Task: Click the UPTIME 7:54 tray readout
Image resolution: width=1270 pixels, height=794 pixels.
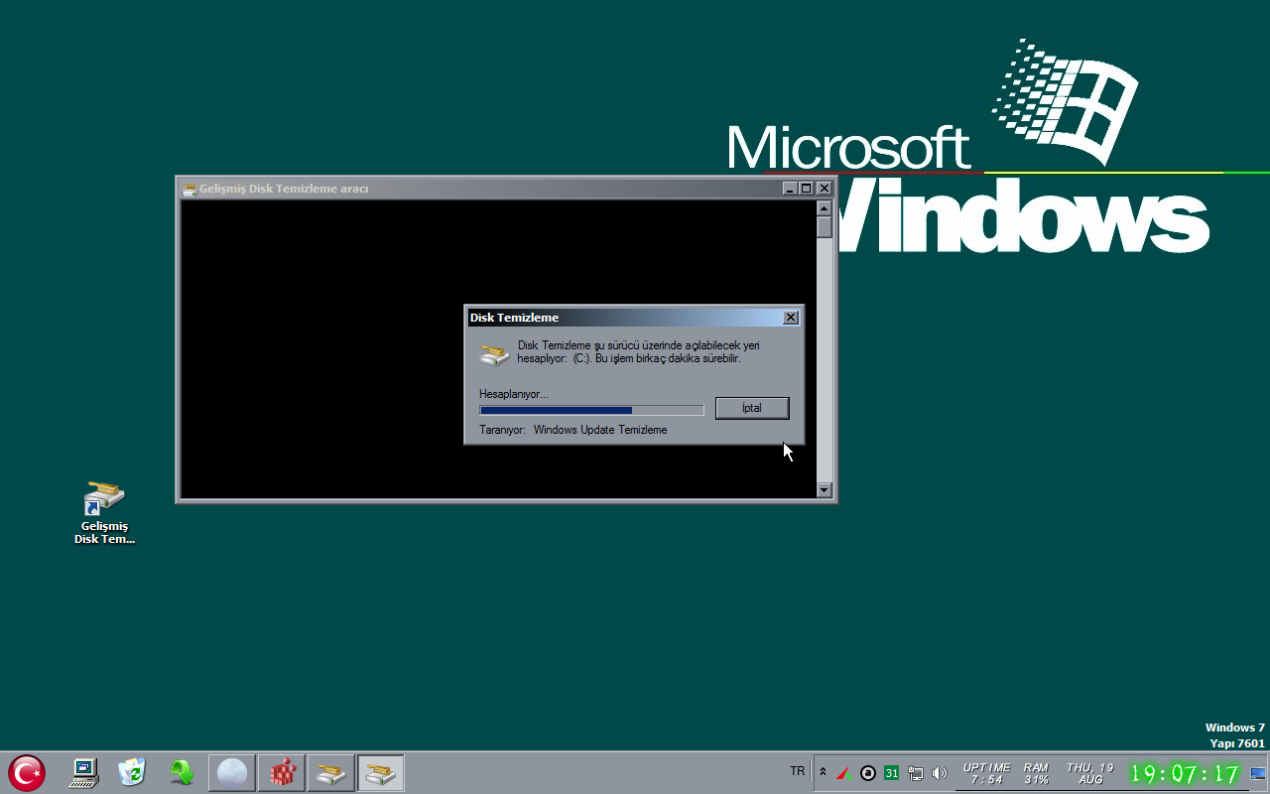Action: (986, 773)
